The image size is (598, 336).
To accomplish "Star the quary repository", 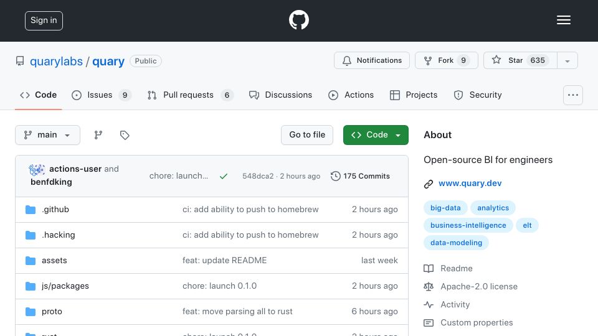I will [x=520, y=60].
